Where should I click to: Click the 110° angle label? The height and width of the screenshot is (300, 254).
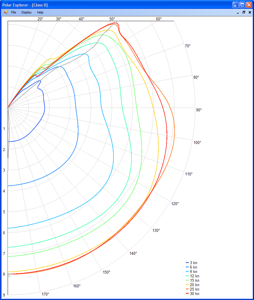189,174
